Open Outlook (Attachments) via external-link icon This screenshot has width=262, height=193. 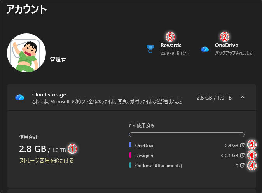(242, 166)
